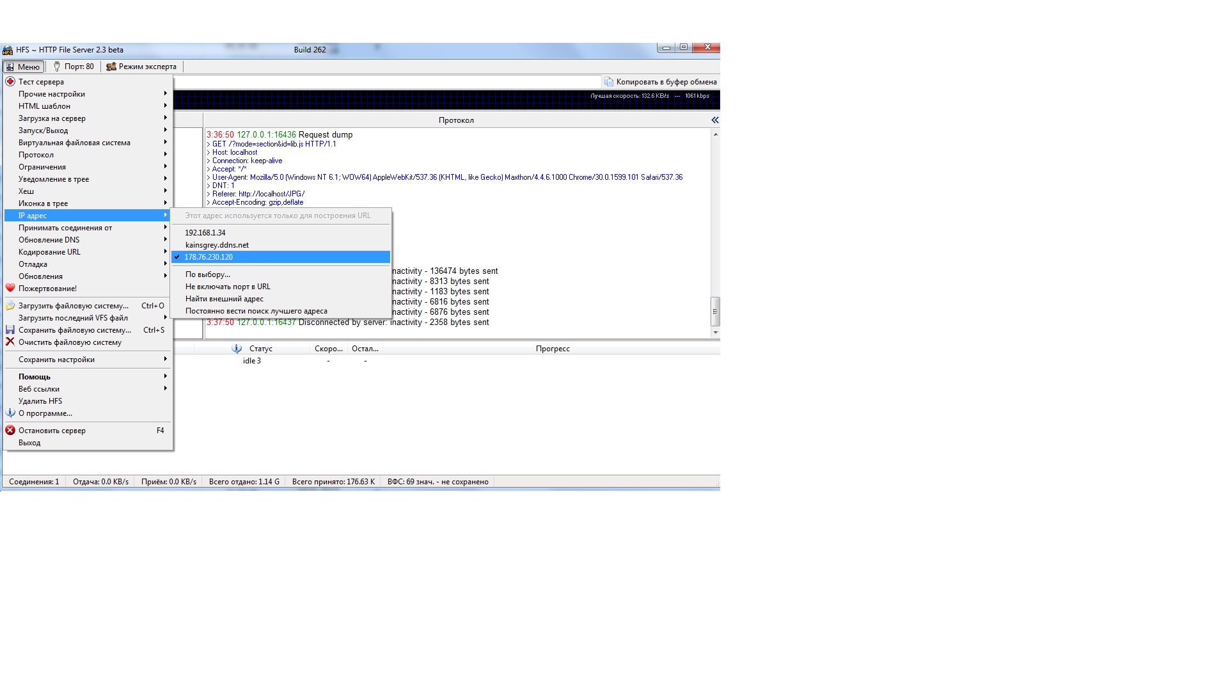Choose IP address 192.168.1.34
The image size is (1228, 691).
coord(205,232)
